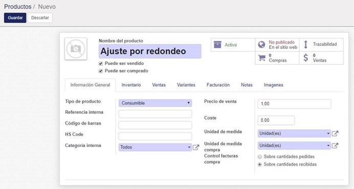Click the Ventas dollar sign icon

click(x=305, y=58)
